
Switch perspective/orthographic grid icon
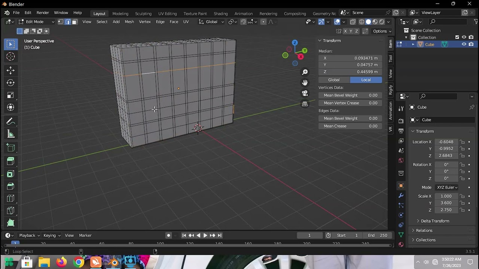[305, 104]
